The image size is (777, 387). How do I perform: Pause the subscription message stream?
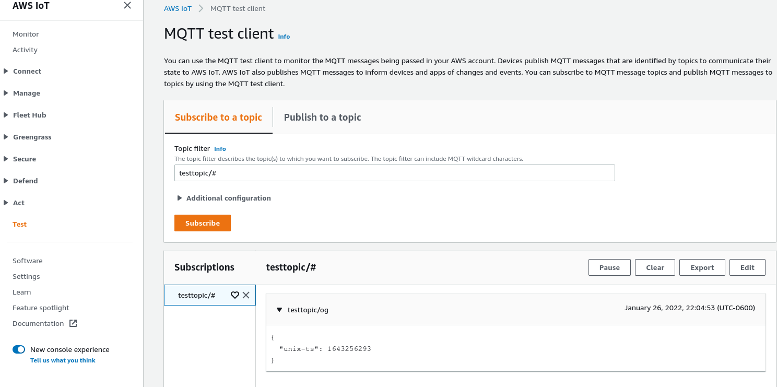(609, 267)
